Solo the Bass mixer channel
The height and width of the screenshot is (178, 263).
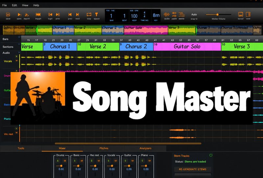click(x=75, y=161)
